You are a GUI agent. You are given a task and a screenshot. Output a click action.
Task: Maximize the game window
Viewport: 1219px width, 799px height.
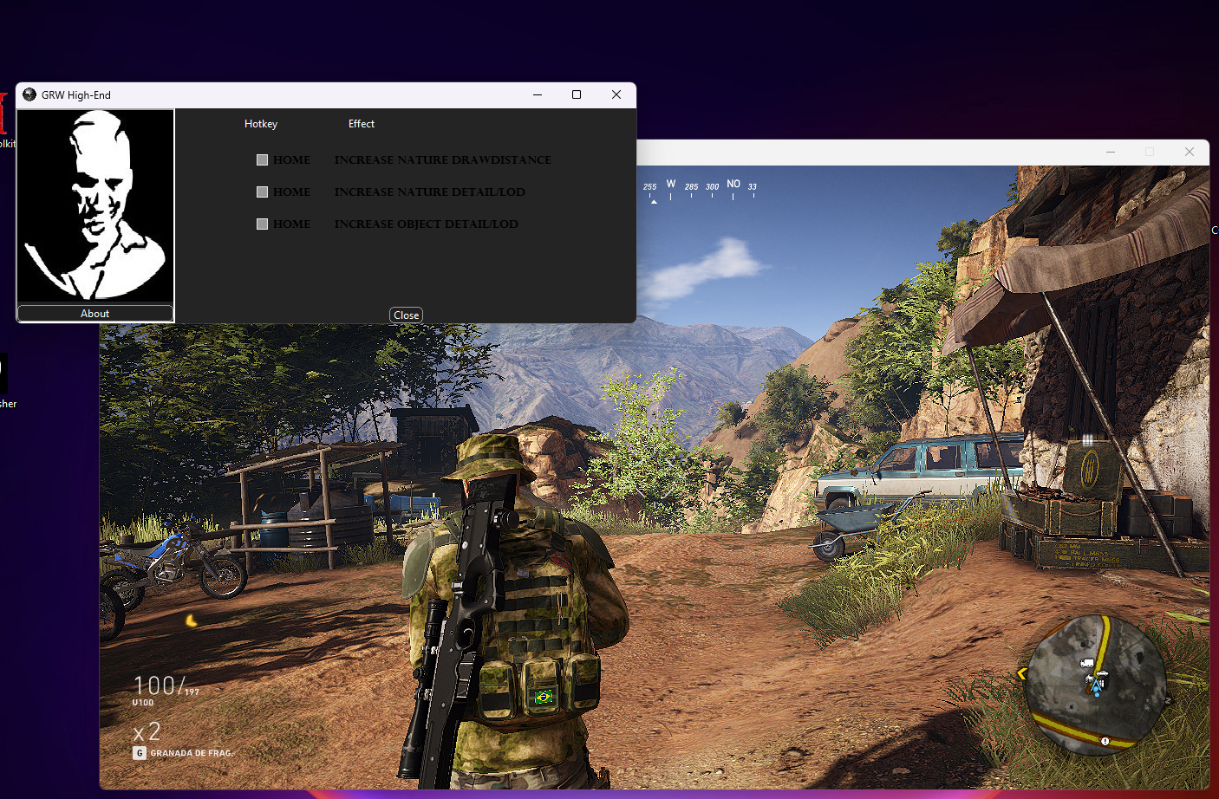[1150, 152]
